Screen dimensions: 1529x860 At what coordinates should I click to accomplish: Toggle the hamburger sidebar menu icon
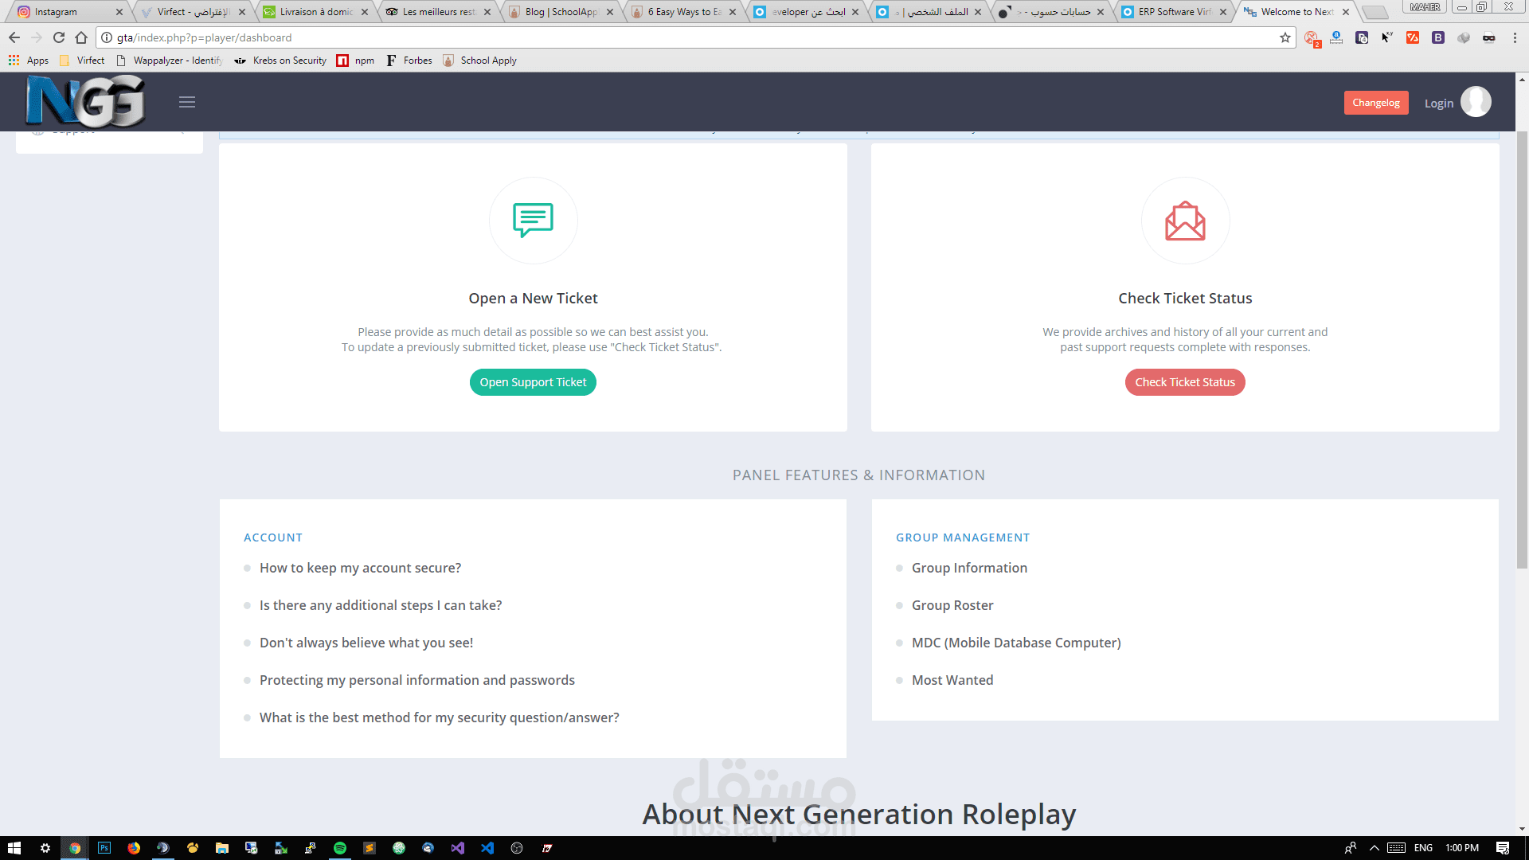(187, 102)
